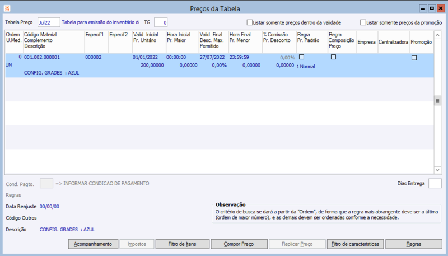Click the 00:00:00 Hora Inicial cell
Screen dimensions: 448x256
click(176, 57)
